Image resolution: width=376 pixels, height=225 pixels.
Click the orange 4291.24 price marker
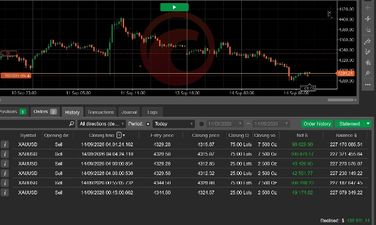pyautogui.click(x=345, y=73)
